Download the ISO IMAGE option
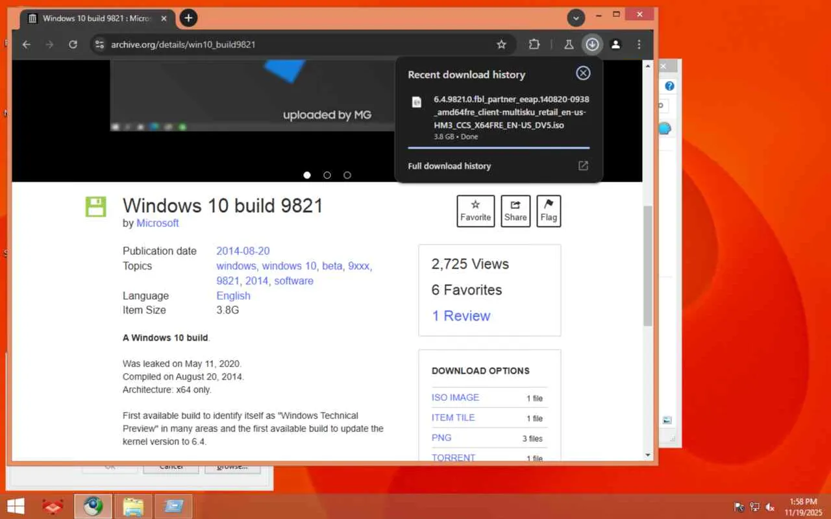 point(455,398)
